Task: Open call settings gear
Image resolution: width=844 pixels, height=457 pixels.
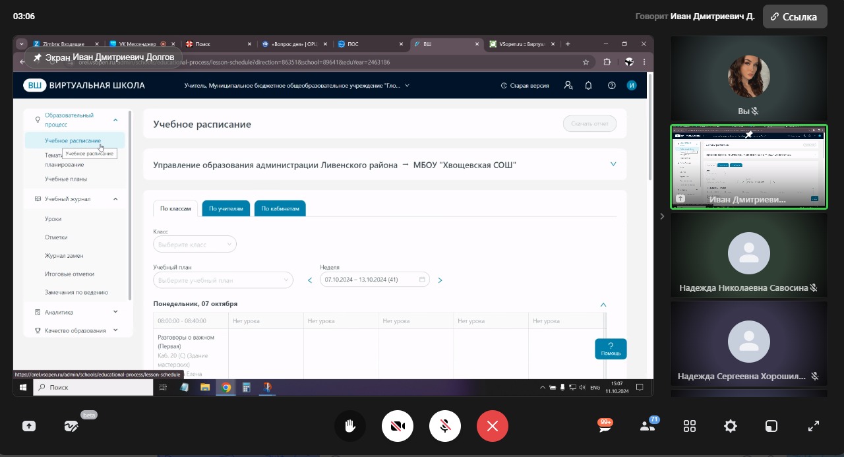Action: pyautogui.click(x=731, y=426)
